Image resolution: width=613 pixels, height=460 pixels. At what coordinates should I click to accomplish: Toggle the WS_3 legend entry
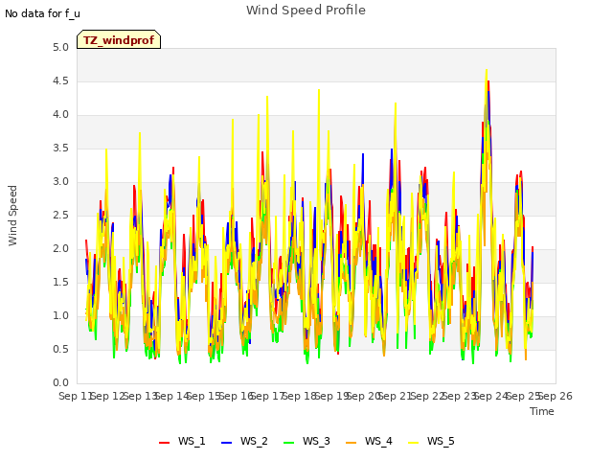[306, 442]
